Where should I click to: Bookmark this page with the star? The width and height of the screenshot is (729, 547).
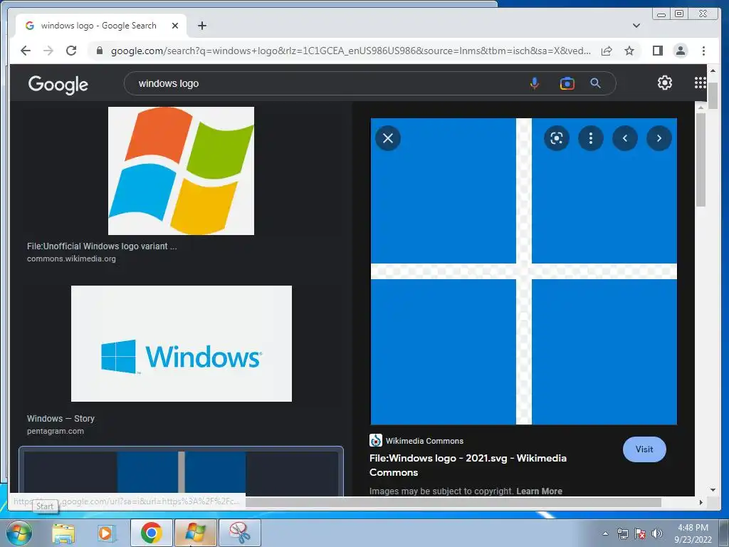[x=629, y=51]
